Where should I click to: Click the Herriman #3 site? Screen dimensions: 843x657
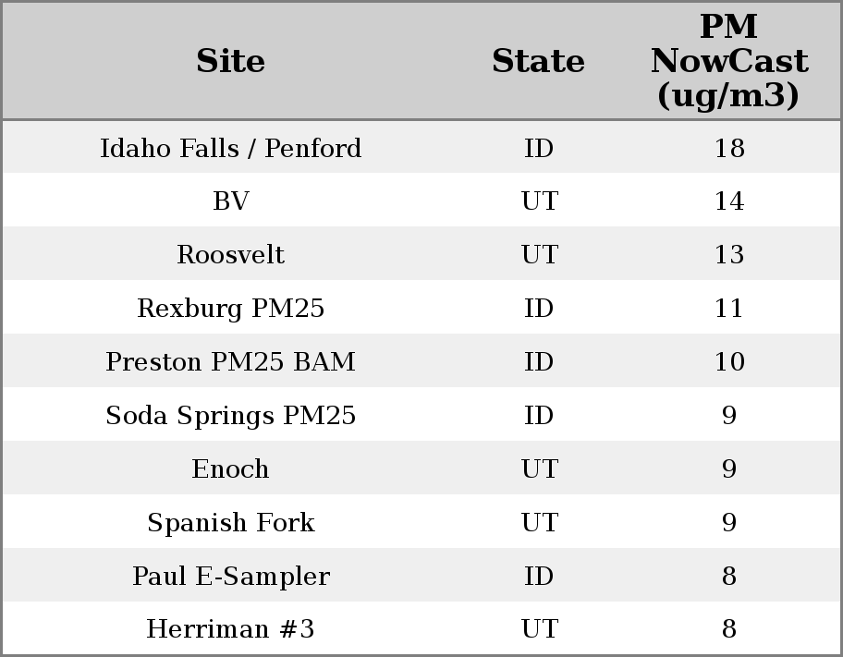[x=230, y=629]
